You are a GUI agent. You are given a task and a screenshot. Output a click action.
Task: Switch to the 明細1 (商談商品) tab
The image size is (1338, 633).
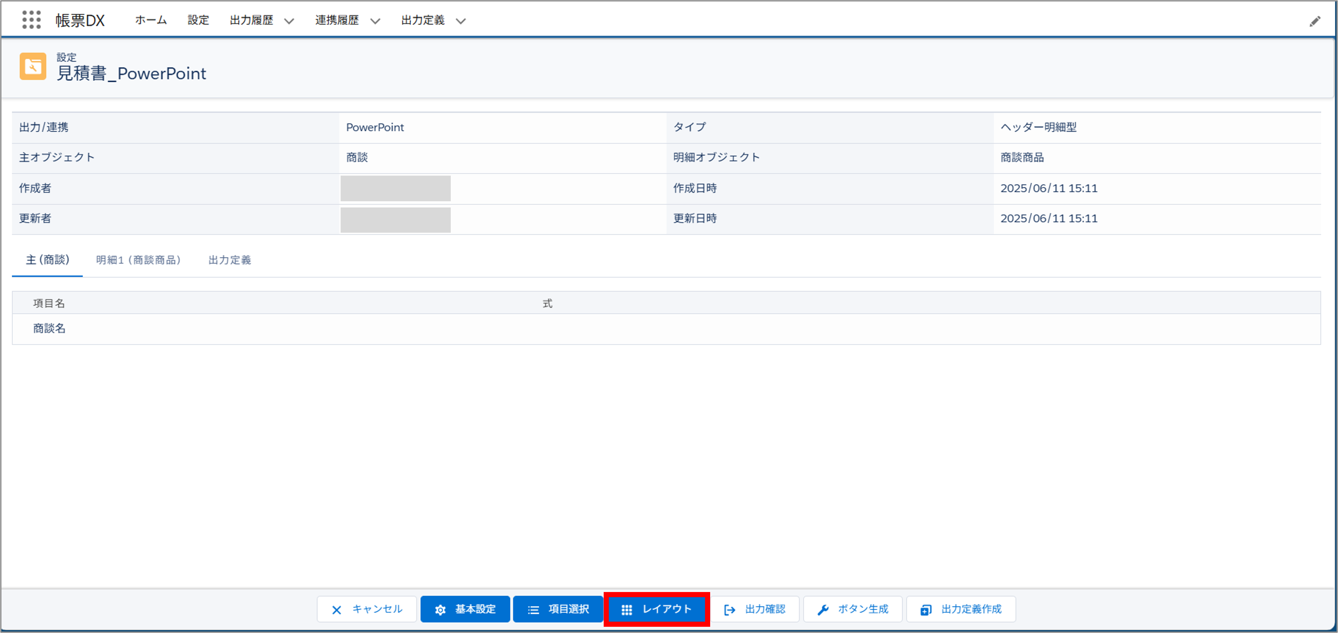pyautogui.click(x=138, y=260)
